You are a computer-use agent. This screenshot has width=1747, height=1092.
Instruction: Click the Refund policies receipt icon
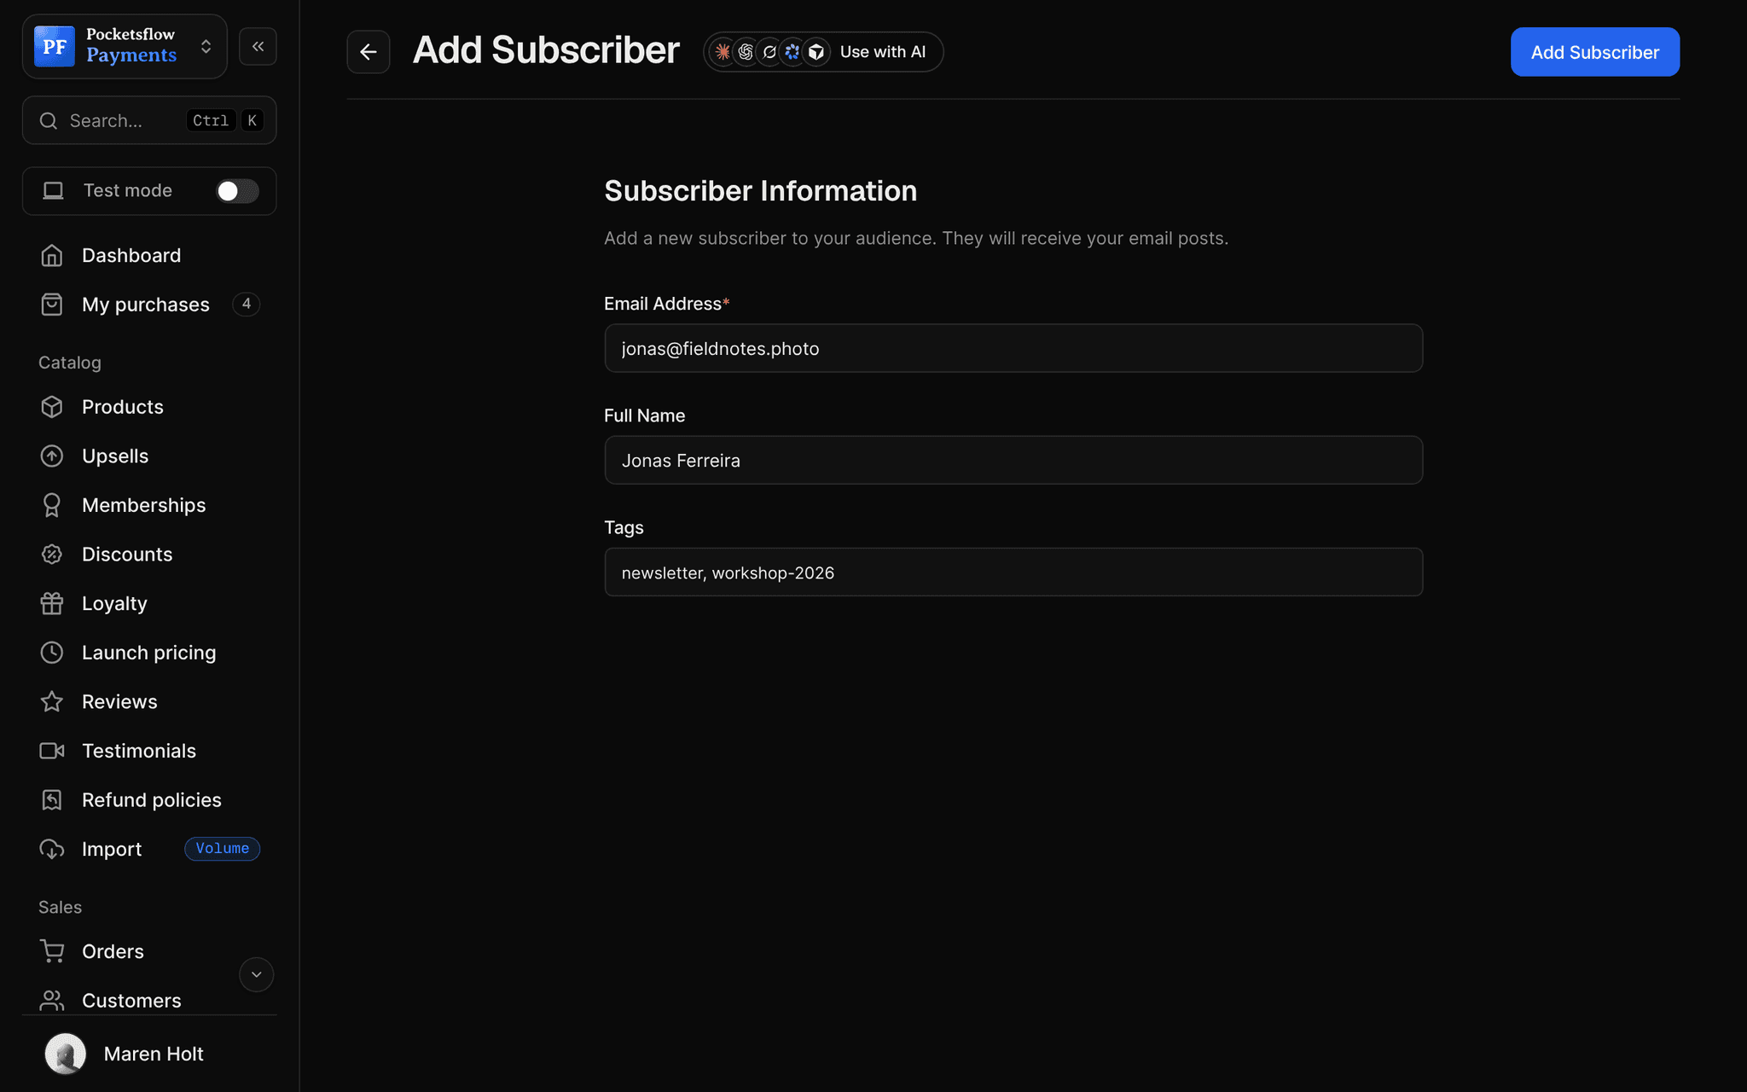click(x=52, y=800)
